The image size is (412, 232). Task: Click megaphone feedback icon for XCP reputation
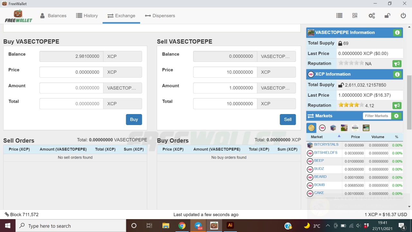tap(397, 105)
